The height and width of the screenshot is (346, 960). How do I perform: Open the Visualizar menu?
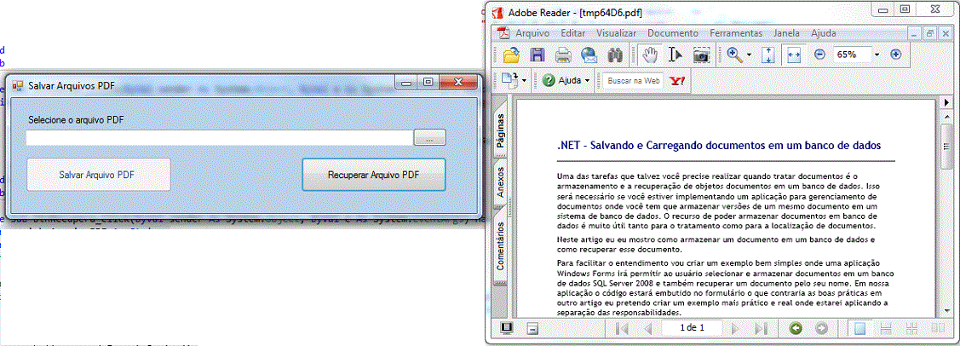click(x=616, y=33)
